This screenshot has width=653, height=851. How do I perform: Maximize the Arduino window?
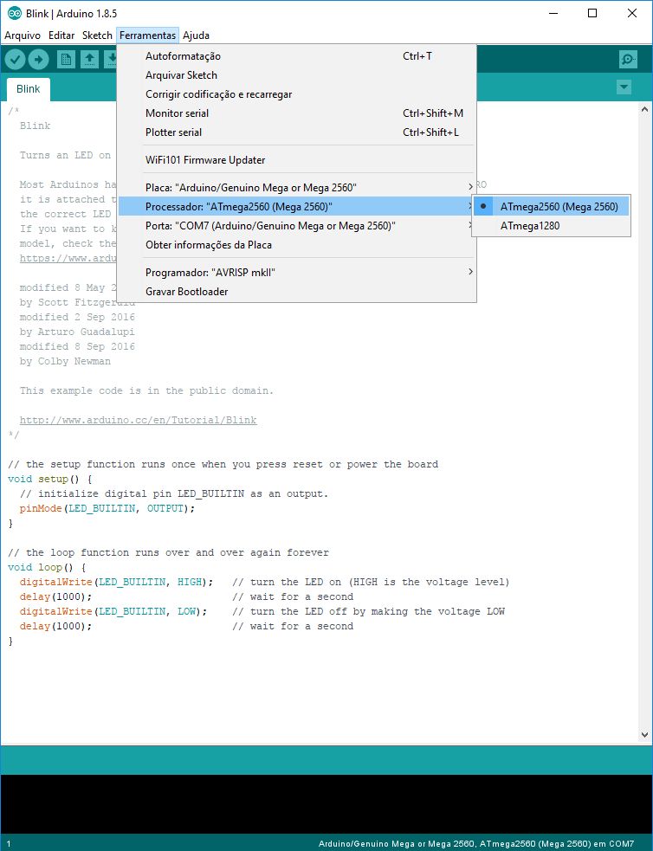click(592, 13)
